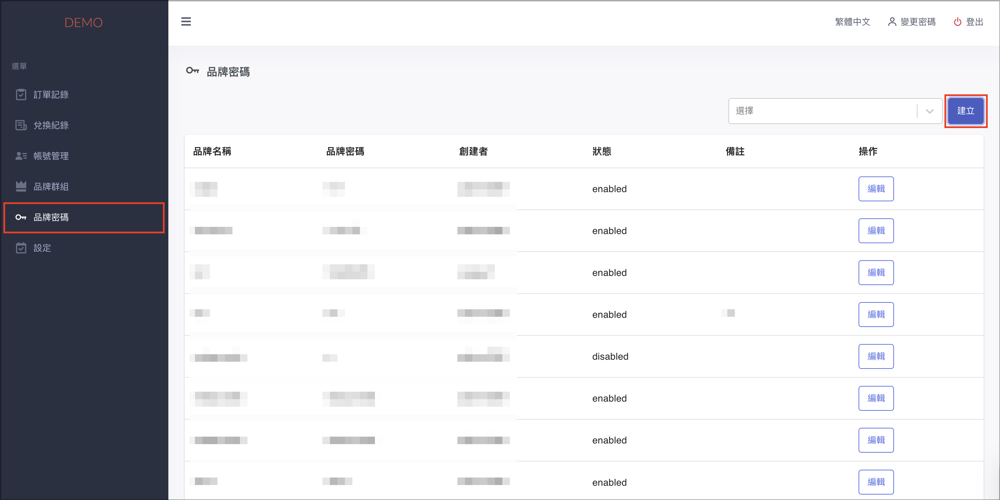
Task: Click the 選單 sidebar label
Action: pos(19,66)
